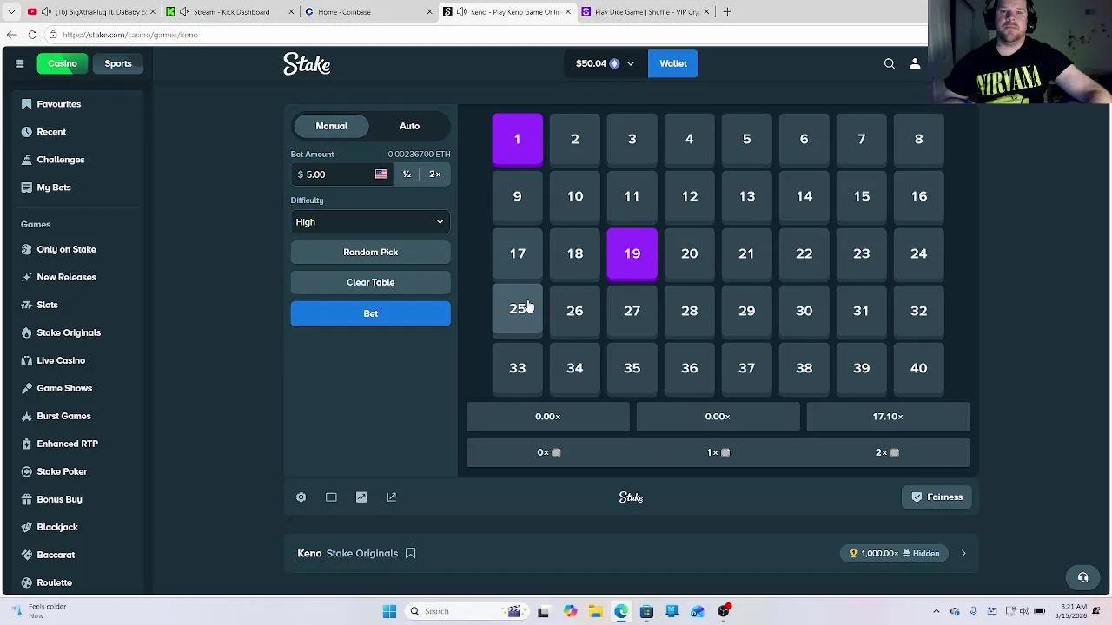Open OBS Studio from the taskbar
This screenshot has width=1112, height=625.
(724, 611)
